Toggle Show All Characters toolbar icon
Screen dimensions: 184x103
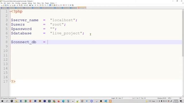click(x=48, y=5)
